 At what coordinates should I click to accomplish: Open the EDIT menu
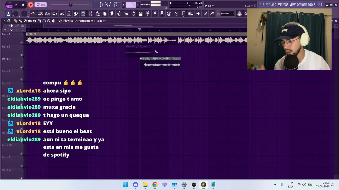point(268,5)
